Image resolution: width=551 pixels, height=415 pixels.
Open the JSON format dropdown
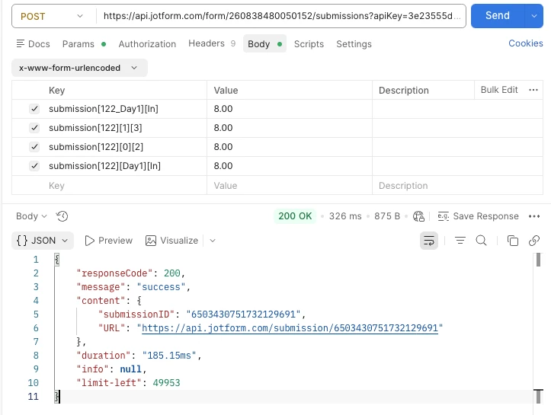(x=43, y=241)
